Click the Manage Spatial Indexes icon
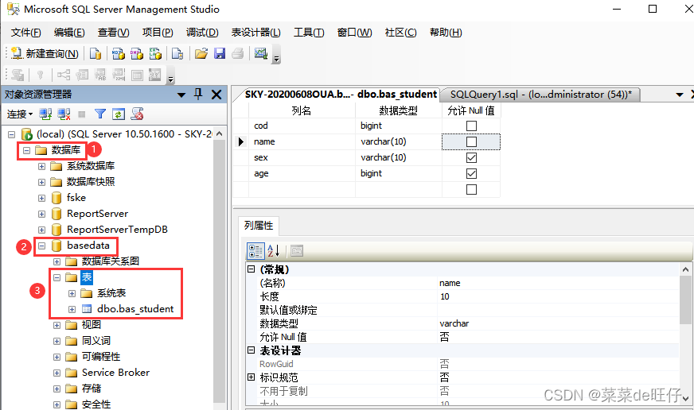Viewport: 694px width, 410px height. (x=155, y=75)
